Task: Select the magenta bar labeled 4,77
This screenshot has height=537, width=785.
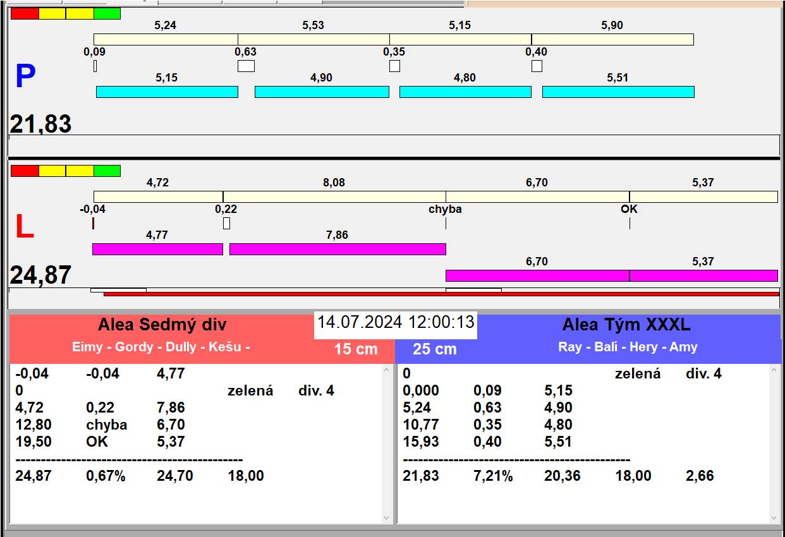Action: pos(157,249)
